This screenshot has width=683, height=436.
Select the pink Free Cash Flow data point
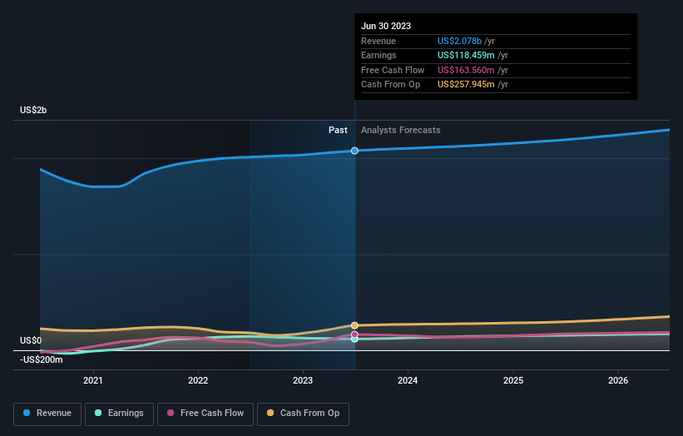tap(354, 334)
